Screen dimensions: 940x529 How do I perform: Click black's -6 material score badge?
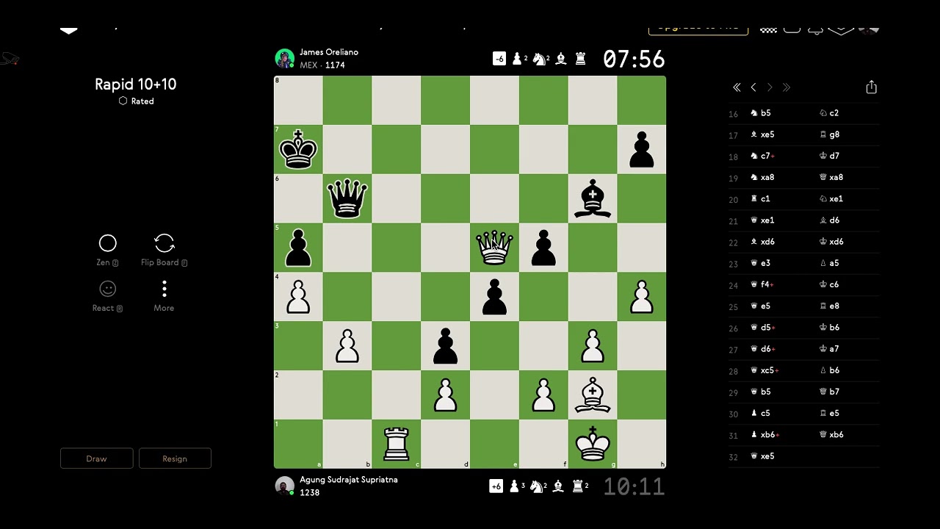point(499,59)
